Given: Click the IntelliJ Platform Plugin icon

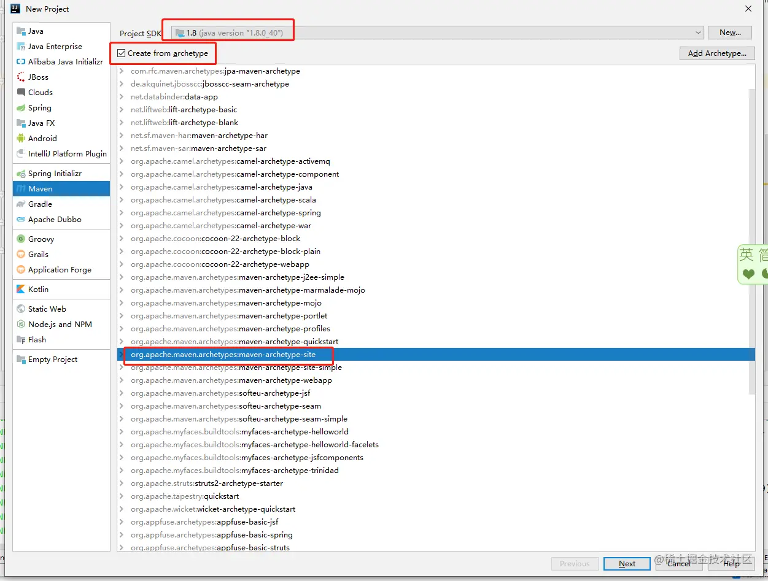Looking at the screenshot, I should tap(21, 154).
